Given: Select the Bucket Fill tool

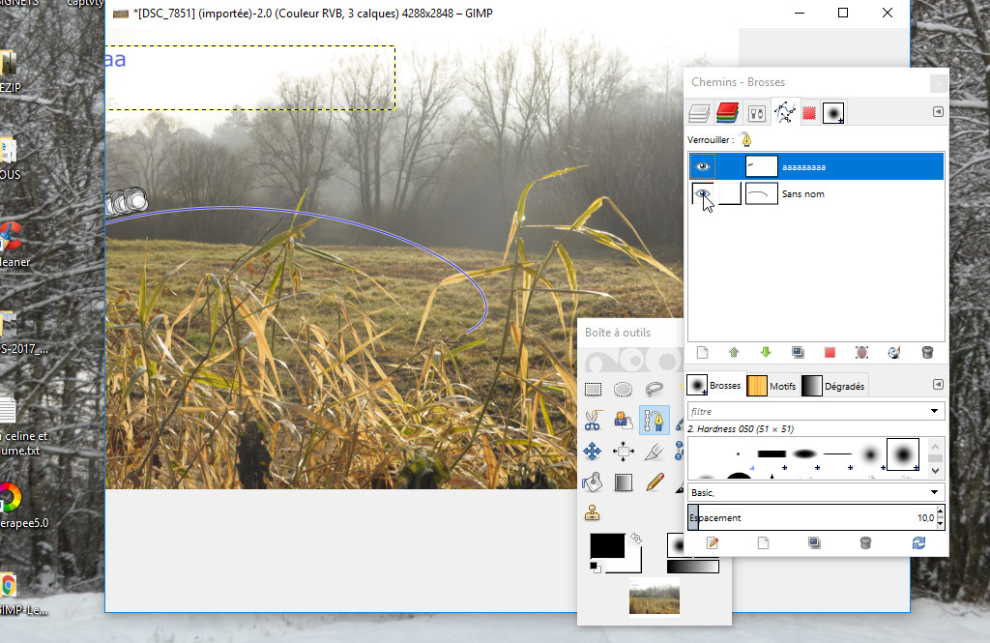Looking at the screenshot, I should coord(593,482).
